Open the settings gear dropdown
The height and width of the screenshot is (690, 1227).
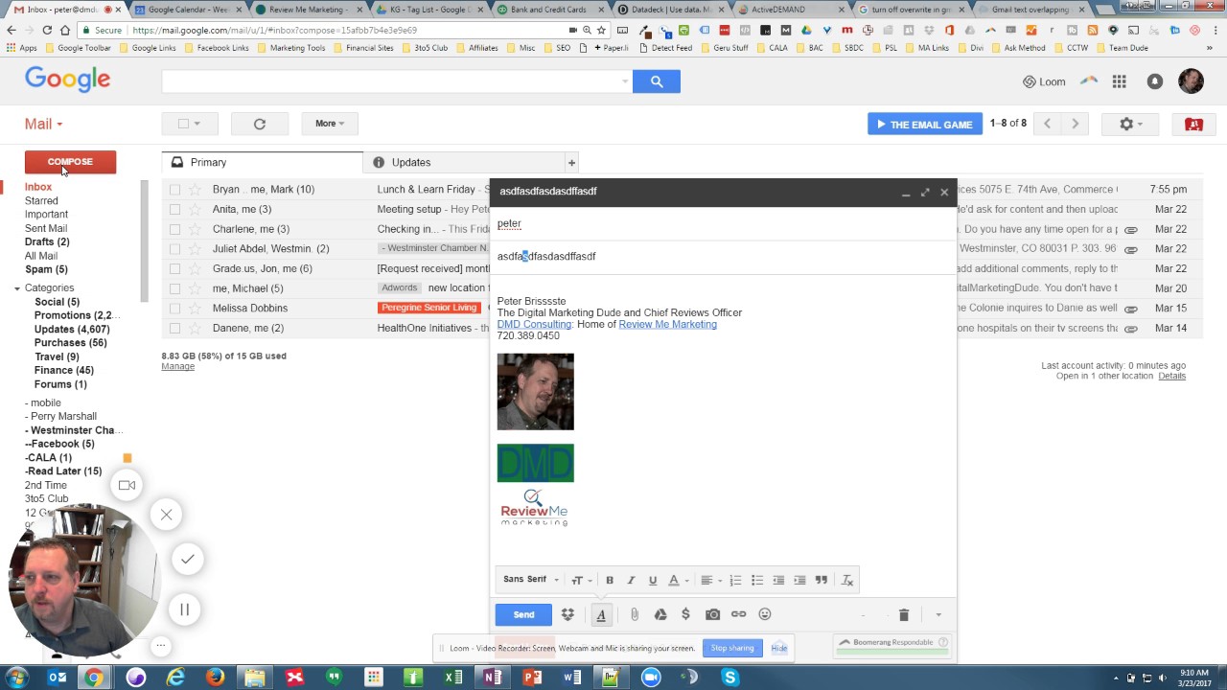pyautogui.click(x=1131, y=124)
